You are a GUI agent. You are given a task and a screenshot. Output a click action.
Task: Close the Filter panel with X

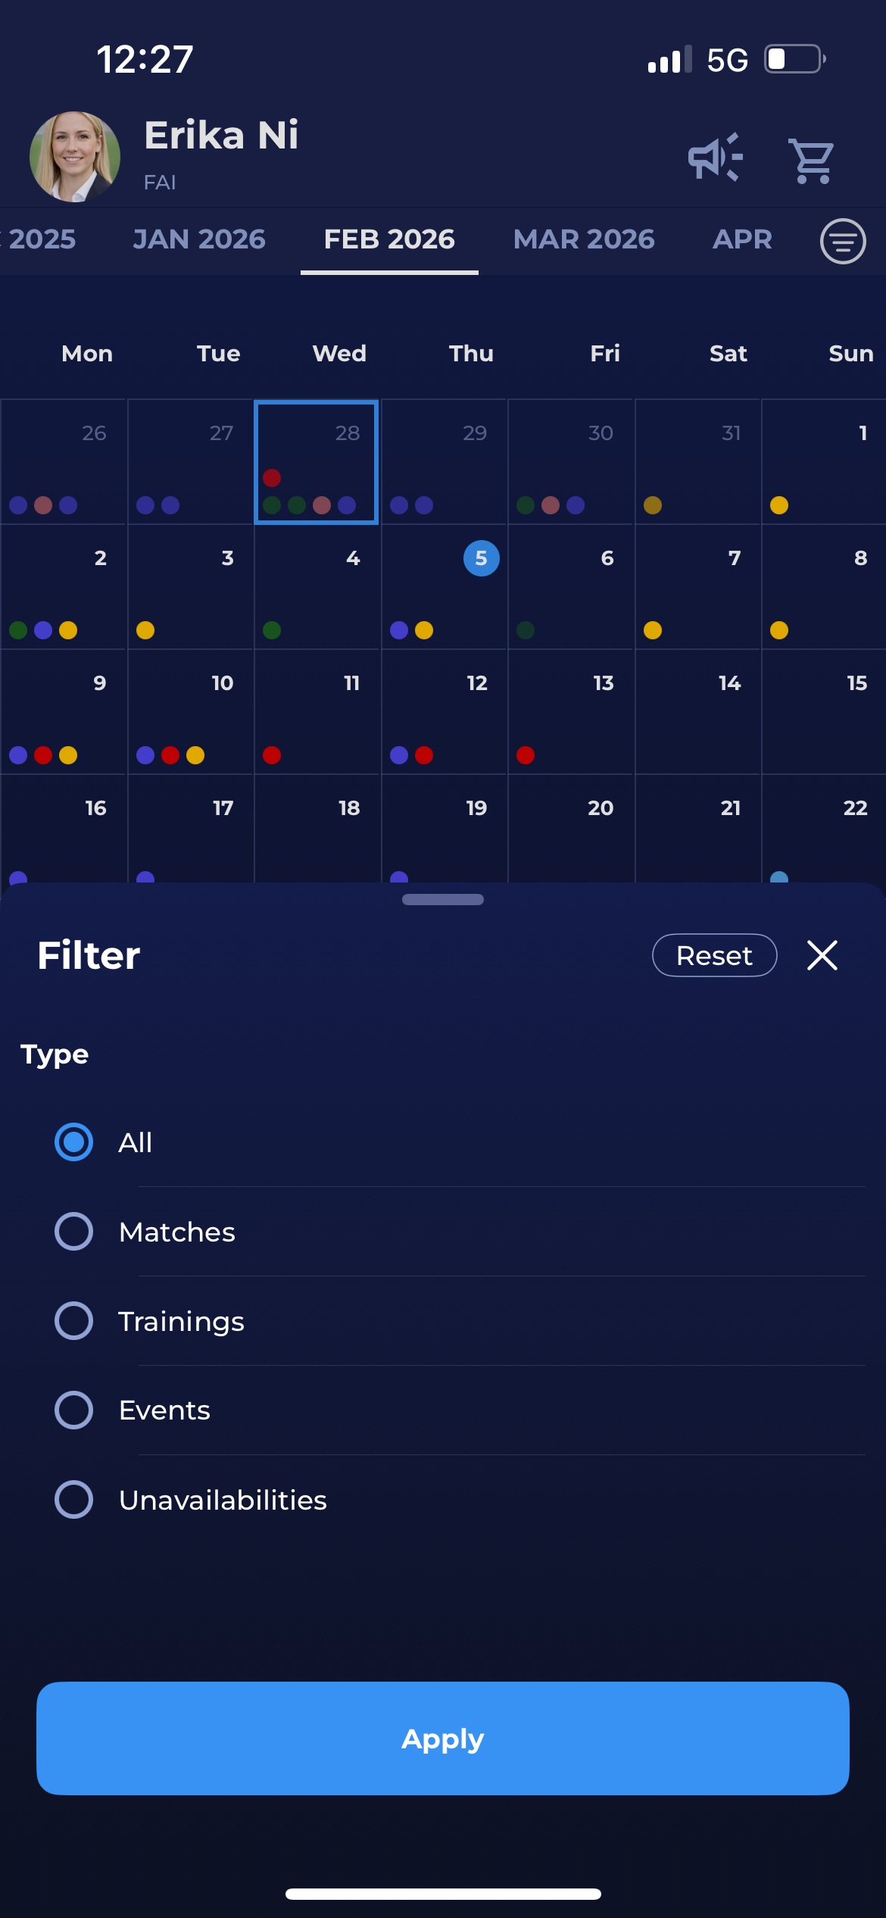pyautogui.click(x=822, y=955)
